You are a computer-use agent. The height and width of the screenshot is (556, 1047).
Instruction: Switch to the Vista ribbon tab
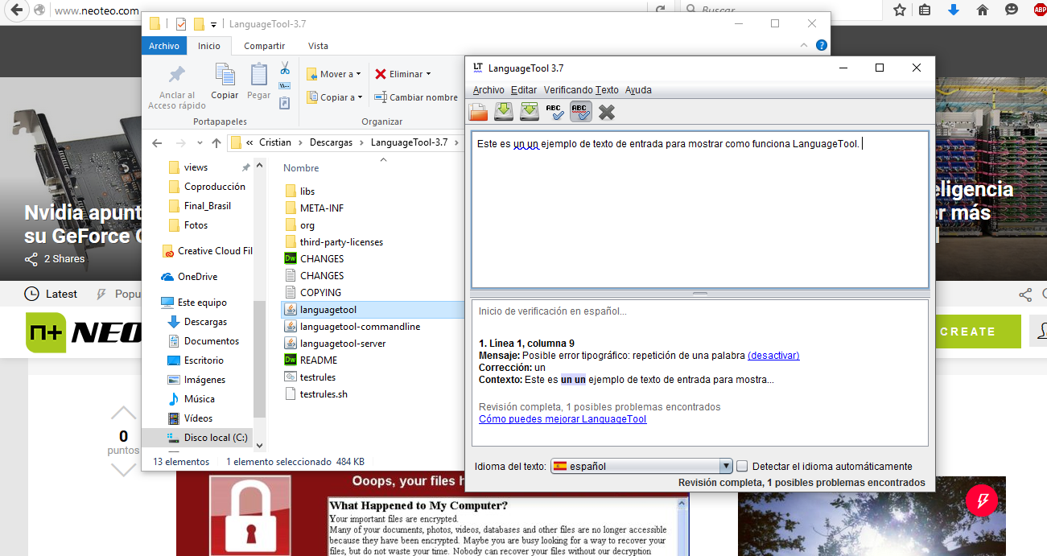pyautogui.click(x=318, y=46)
